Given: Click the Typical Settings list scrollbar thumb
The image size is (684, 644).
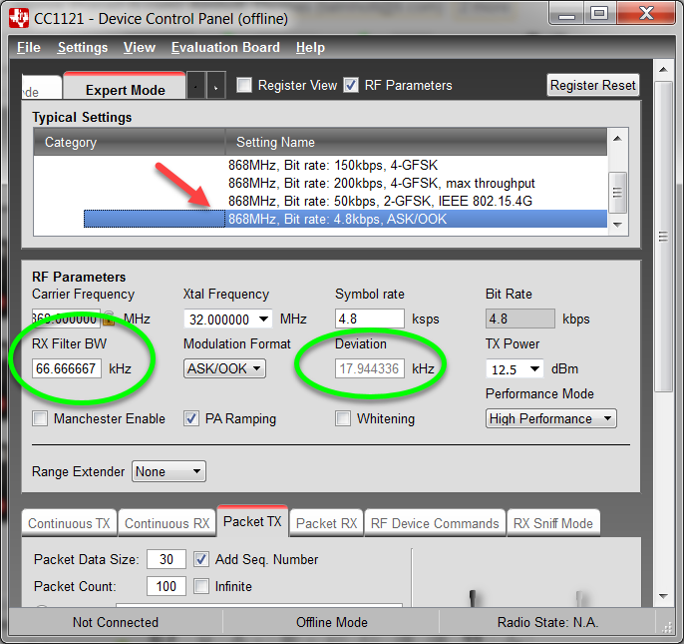Looking at the screenshot, I should (617, 193).
